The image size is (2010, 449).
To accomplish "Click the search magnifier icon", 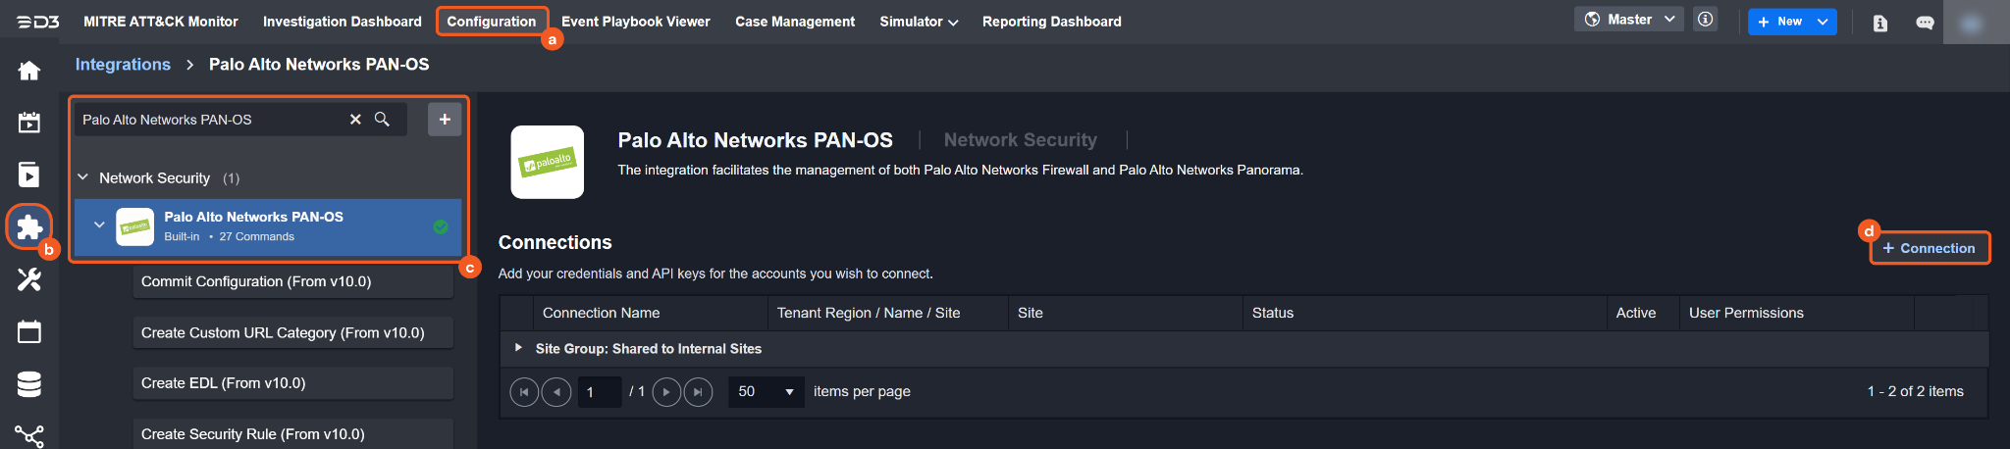I will pyautogui.click(x=382, y=120).
